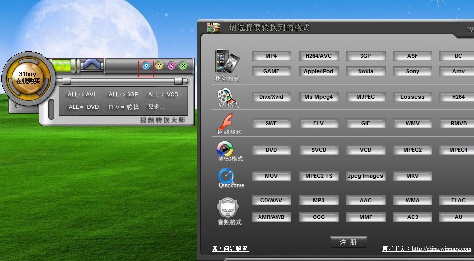Choose Sony format
The height and width of the screenshot is (261, 474).
point(412,71)
